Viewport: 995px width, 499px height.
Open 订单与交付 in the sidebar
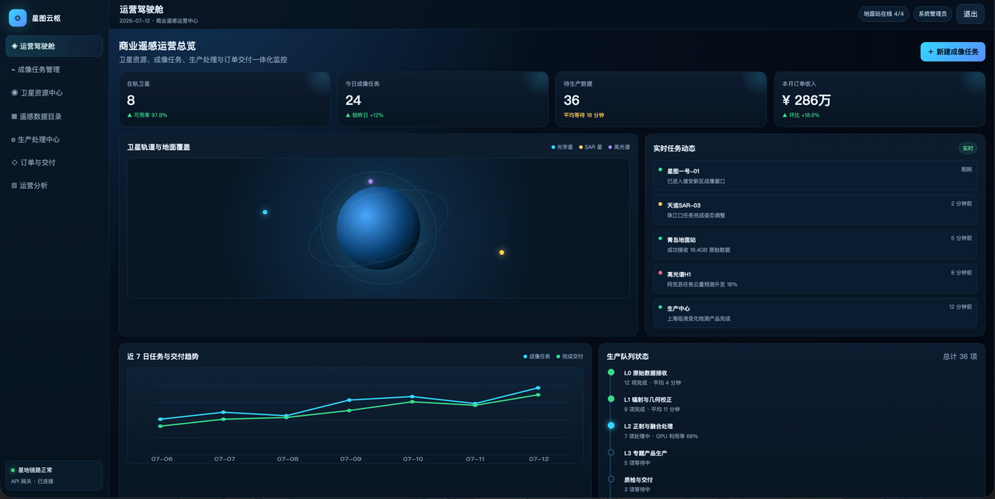click(54, 162)
